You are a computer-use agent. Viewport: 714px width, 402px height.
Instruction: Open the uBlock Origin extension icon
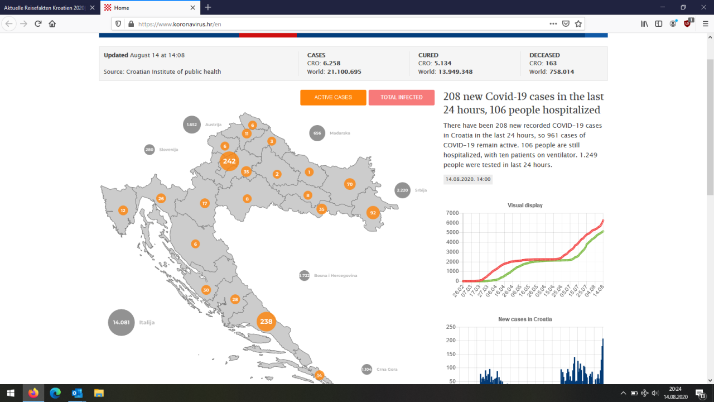coord(688,23)
